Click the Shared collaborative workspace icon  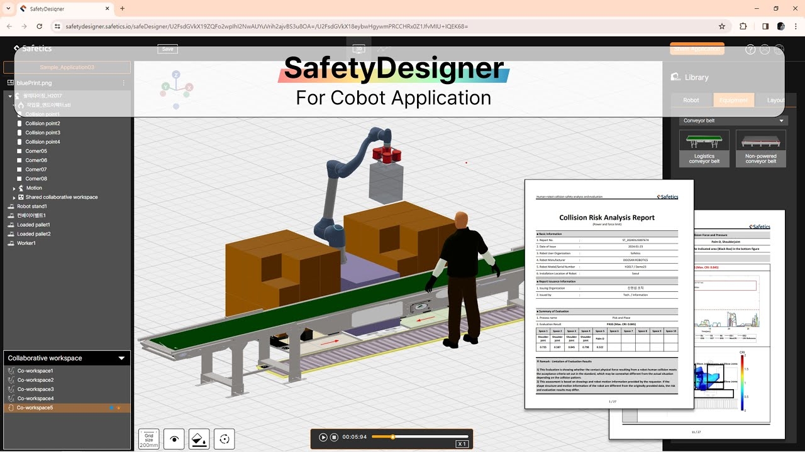[x=21, y=197]
